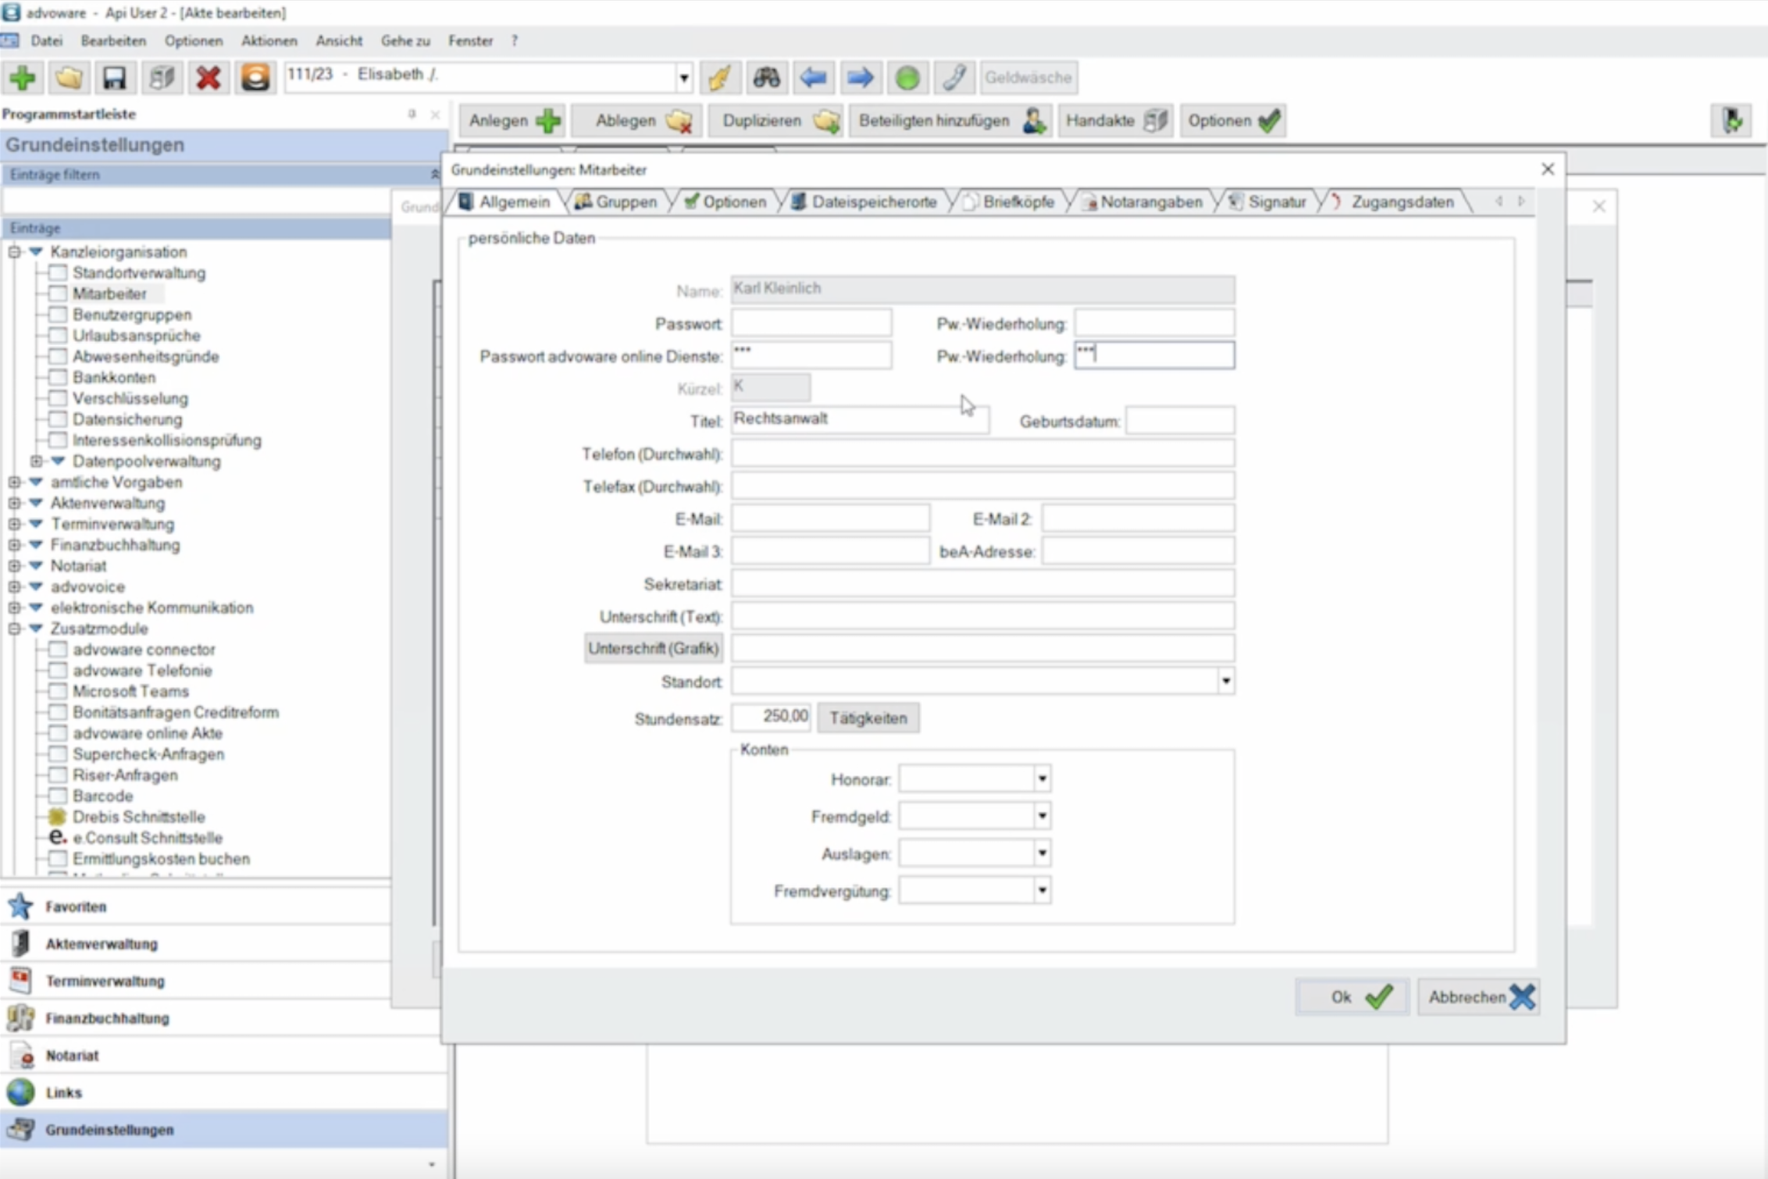The image size is (1768, 1179).
Task: Open the Standort dropdown
Action: [1225, 682]
